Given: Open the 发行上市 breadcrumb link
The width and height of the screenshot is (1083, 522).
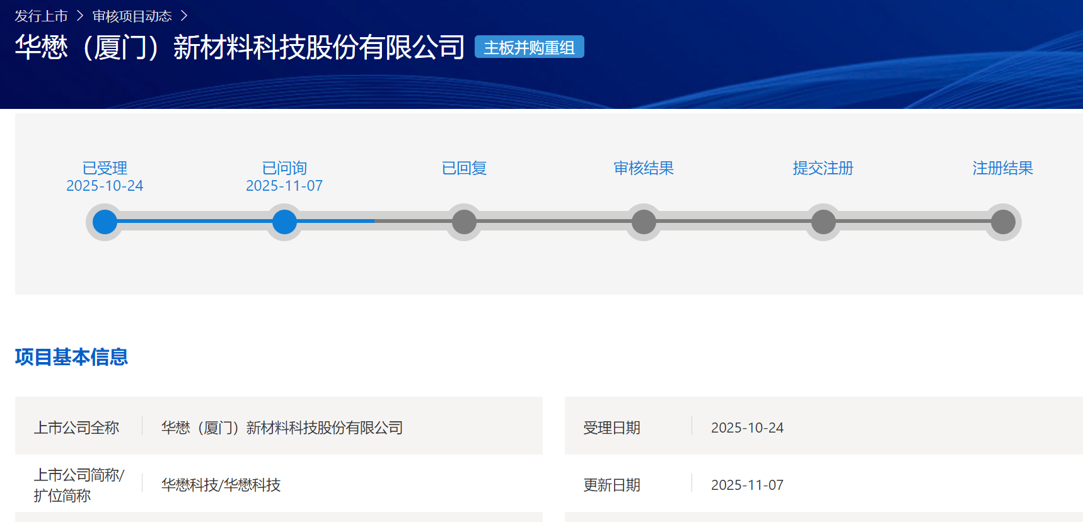Looking at the screenshot, I should click(x=41, y=16).
